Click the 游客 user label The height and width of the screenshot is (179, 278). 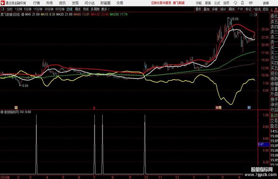266,3
